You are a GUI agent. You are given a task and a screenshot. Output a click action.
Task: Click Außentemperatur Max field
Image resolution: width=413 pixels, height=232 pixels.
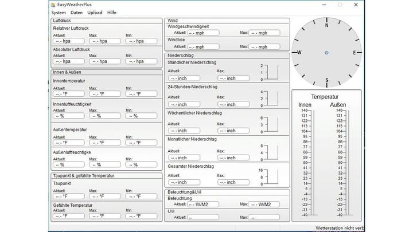coord(105,143)
